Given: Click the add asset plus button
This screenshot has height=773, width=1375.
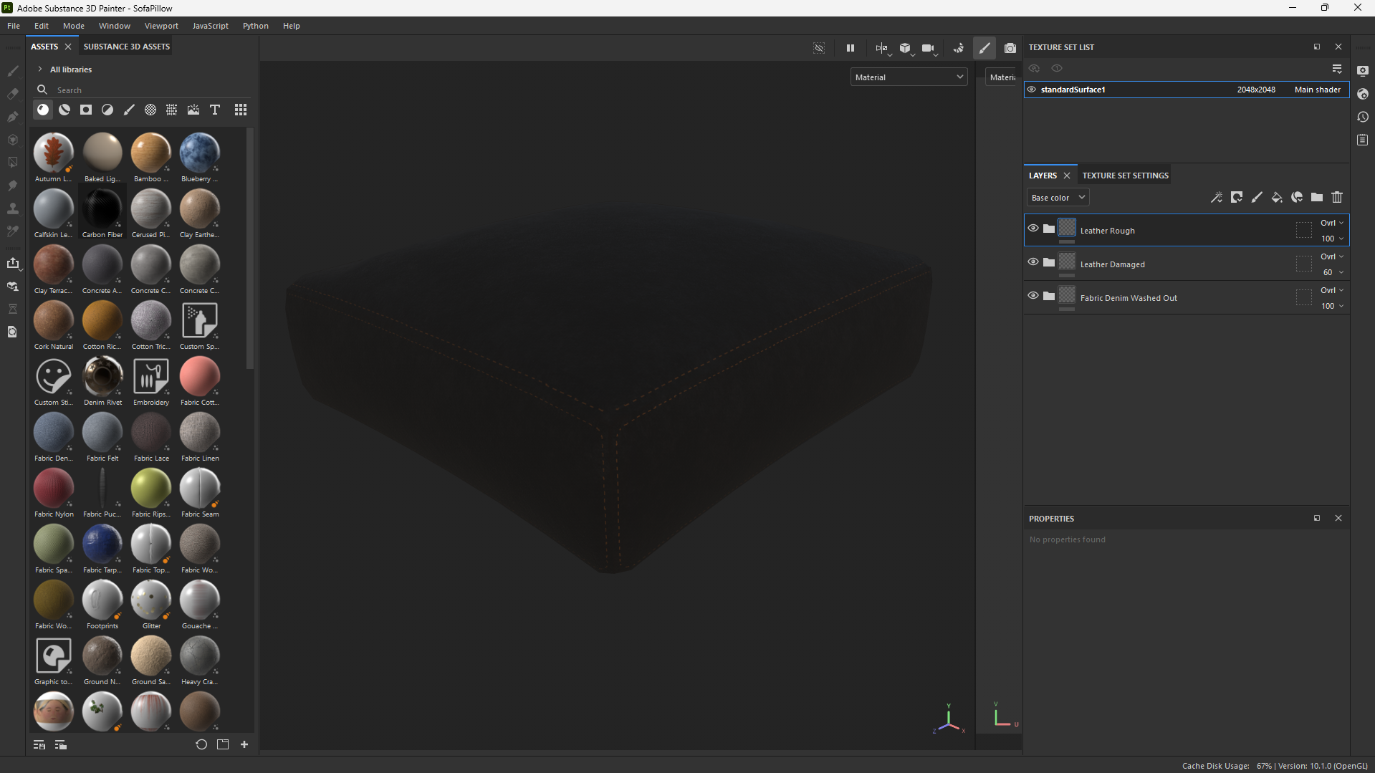Looking at the screenshot, I should (244, 745).
